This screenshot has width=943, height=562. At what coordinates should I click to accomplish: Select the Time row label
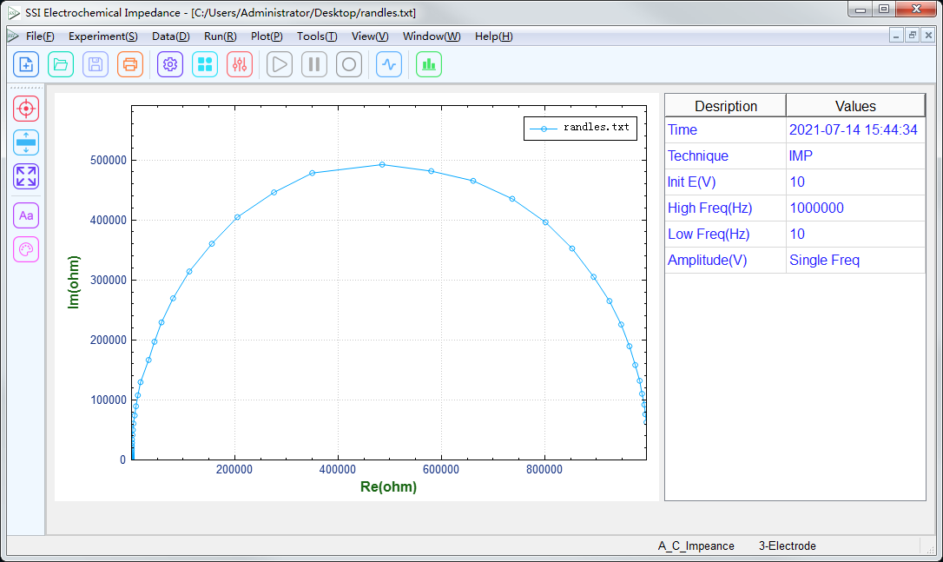[725, 130]
